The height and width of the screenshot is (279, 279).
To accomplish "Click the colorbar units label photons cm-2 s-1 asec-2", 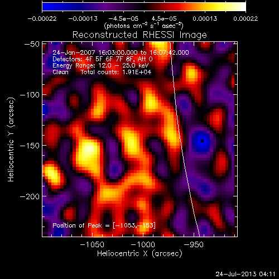I will pos(143,26).
